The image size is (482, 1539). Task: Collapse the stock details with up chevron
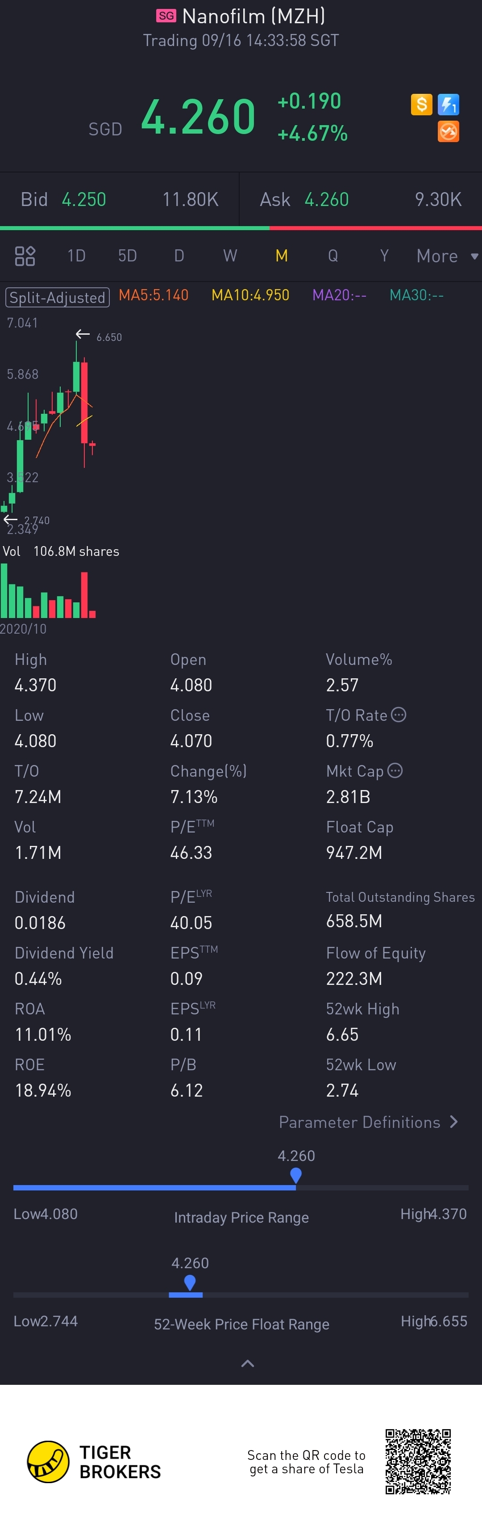point(248,1363)
